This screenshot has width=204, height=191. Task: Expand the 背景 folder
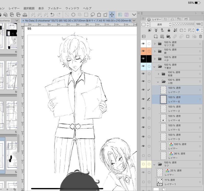(x=158, y=74)
